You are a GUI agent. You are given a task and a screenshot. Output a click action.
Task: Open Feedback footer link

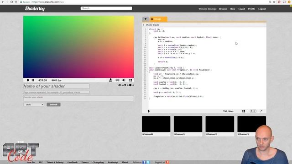pyautogui.click(x=73, y=162)
